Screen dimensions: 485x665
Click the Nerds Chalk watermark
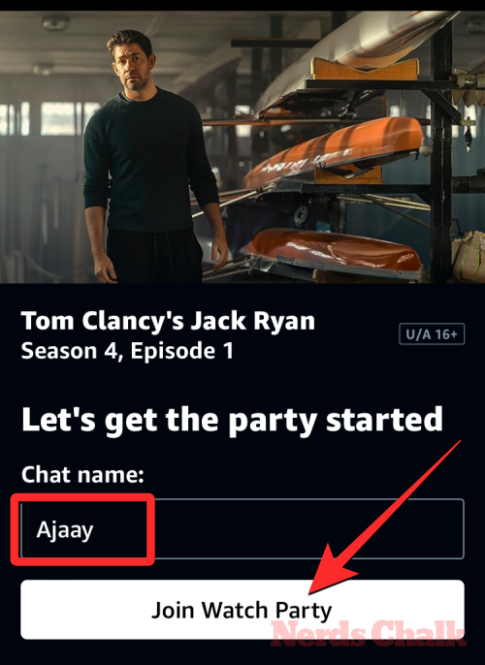point(369,633)
